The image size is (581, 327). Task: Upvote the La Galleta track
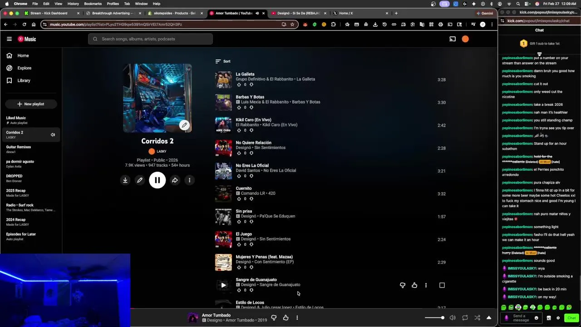[239, 85]
